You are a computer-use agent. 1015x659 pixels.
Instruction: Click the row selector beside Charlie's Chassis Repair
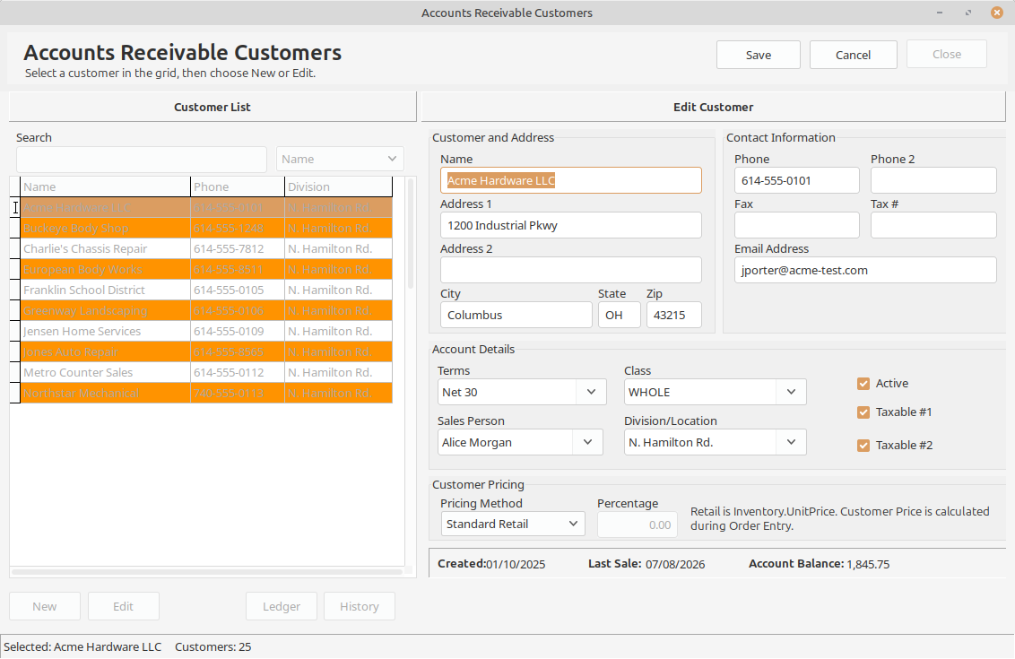[15, 249]
